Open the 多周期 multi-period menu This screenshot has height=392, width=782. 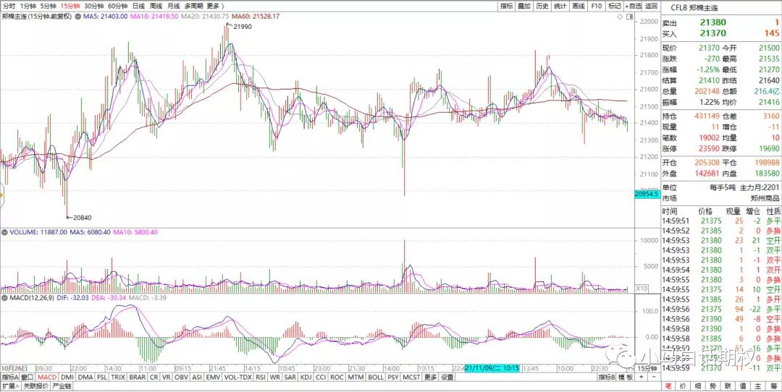coord(192,6)
